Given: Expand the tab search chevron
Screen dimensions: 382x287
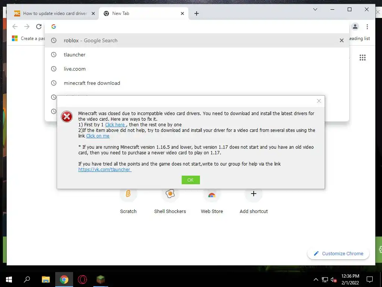Looking at the screenshot, I should (x=315, y=9).
